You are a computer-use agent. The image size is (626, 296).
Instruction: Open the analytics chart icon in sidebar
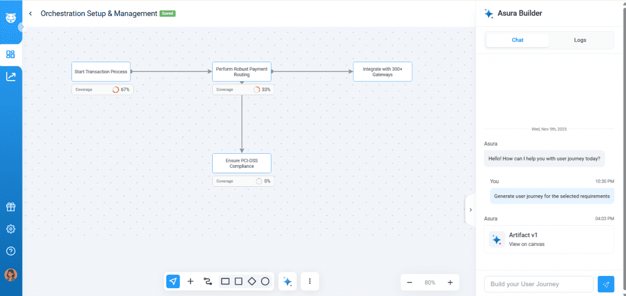(x=10, y=76)
